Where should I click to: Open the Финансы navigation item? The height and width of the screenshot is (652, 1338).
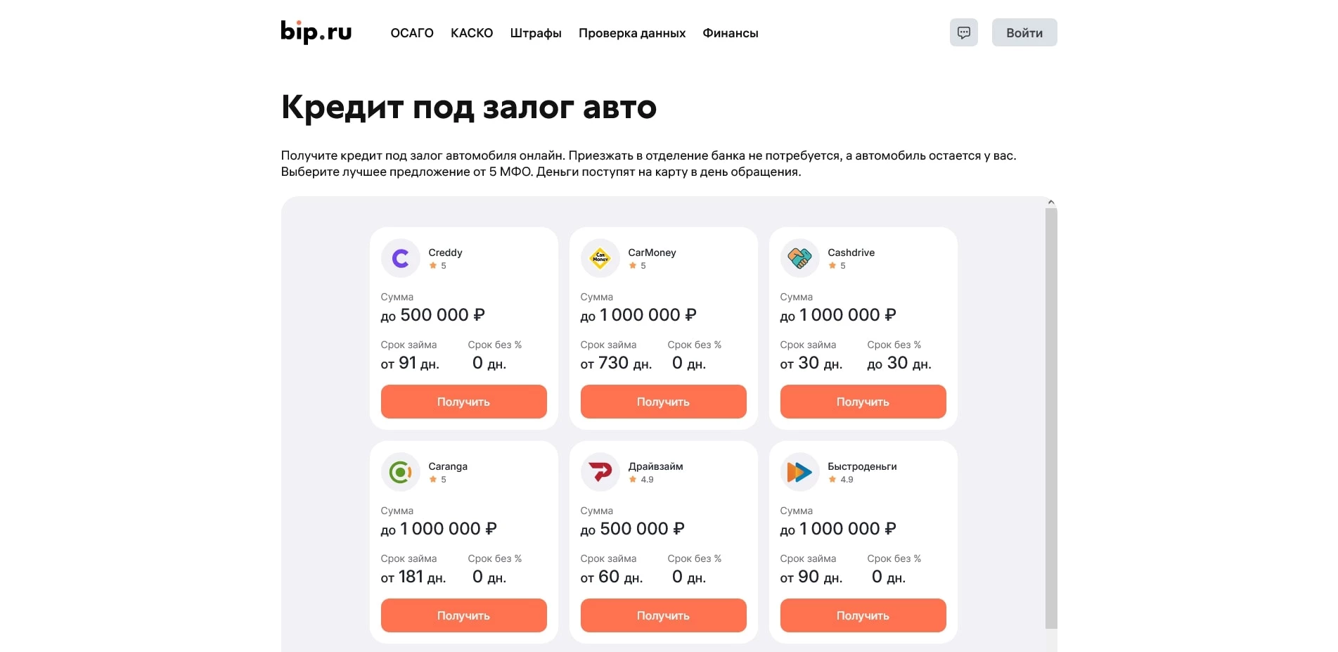(731, 33)
